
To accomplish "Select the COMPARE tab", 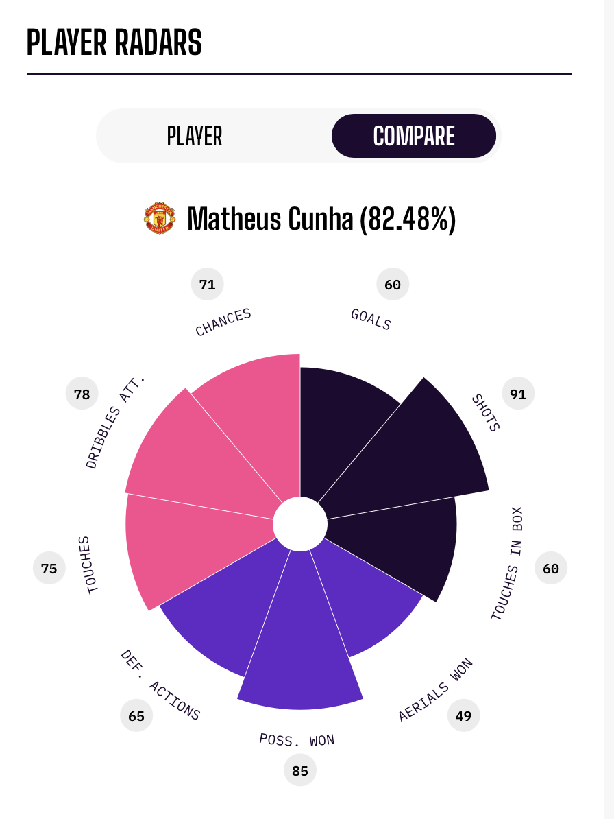I will click(x=414, y=136).
